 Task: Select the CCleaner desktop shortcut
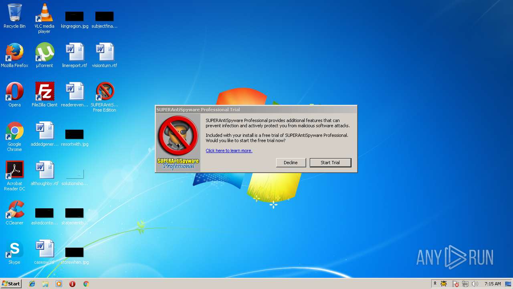tap(14, 213)
